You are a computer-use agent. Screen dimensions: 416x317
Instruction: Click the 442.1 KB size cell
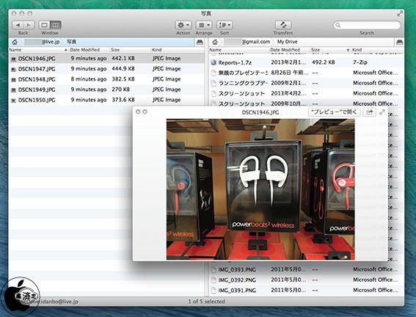[123, 59]
